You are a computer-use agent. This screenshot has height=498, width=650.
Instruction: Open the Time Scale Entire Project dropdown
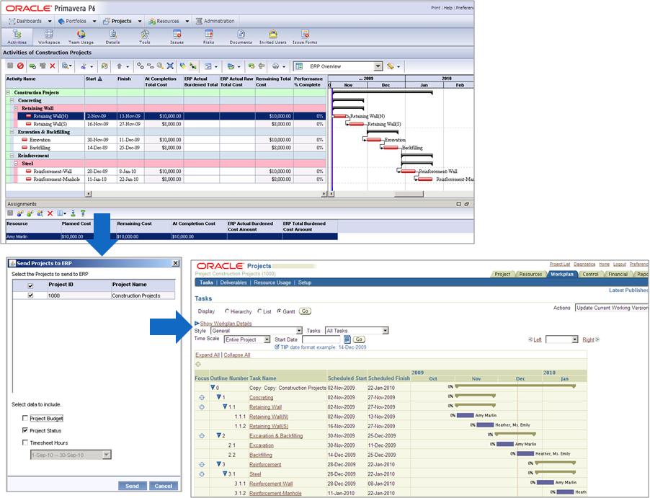[x=267, y=339]
